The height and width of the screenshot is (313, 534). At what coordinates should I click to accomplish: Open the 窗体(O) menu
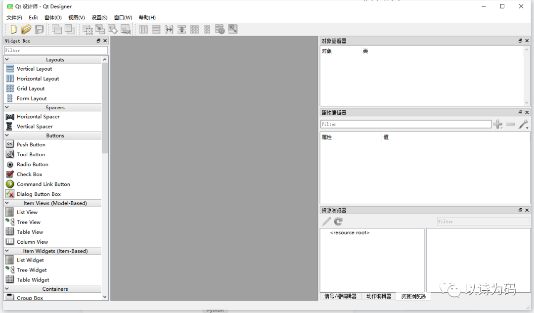pos(53,17)
